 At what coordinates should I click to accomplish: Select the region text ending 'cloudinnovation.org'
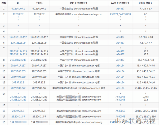pos(79,122)
